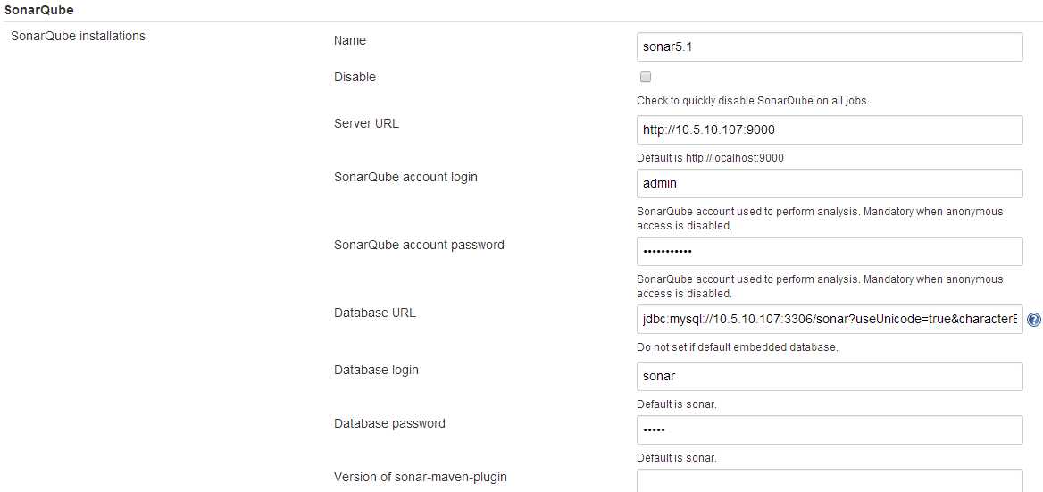Click 'Check to quickly disable SonarQube' hint
This screenshot has width=1043, height=492.
753,101
